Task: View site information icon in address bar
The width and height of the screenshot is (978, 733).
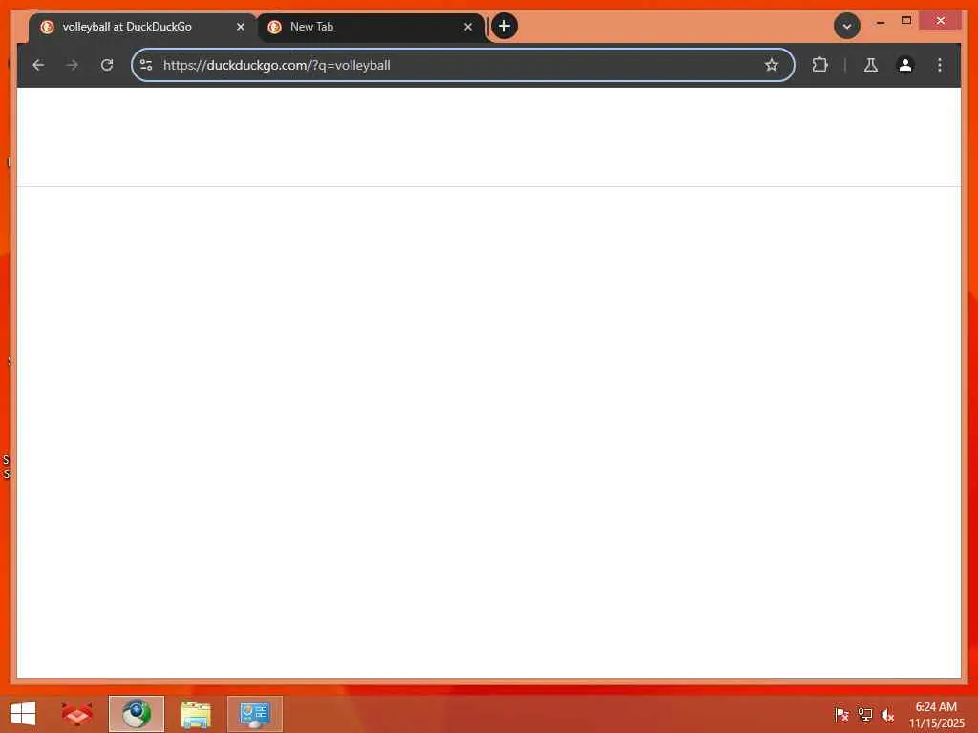Action: point(146,65)
